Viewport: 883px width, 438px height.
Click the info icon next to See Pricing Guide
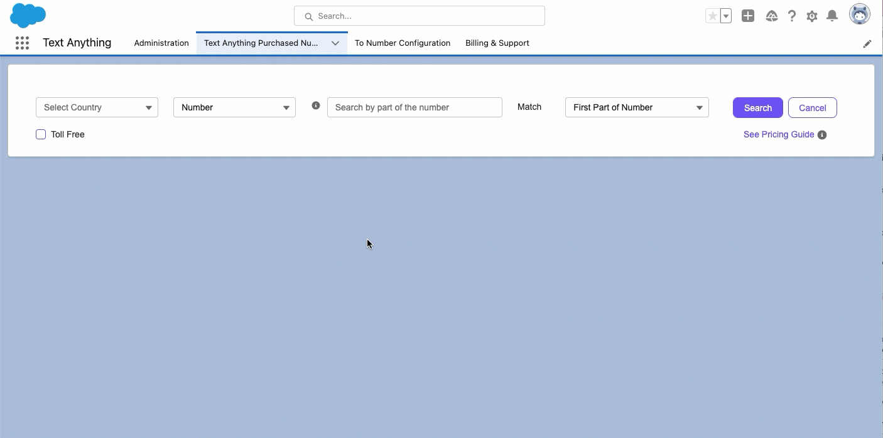[822, 135]
